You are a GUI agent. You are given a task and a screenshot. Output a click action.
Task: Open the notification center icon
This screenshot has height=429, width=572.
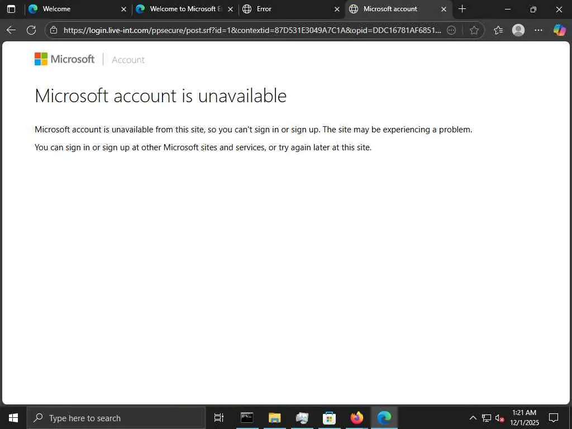[x=554, y=418]
